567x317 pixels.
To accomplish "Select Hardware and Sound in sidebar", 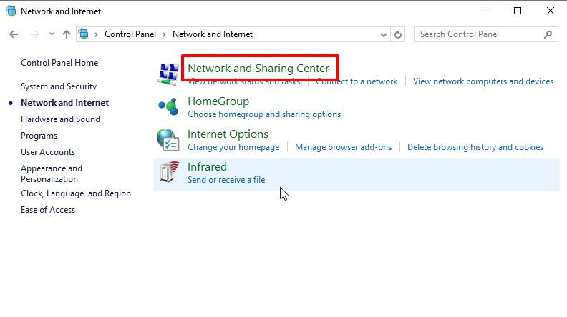I will pyautogui.click(x=60, y=119).
